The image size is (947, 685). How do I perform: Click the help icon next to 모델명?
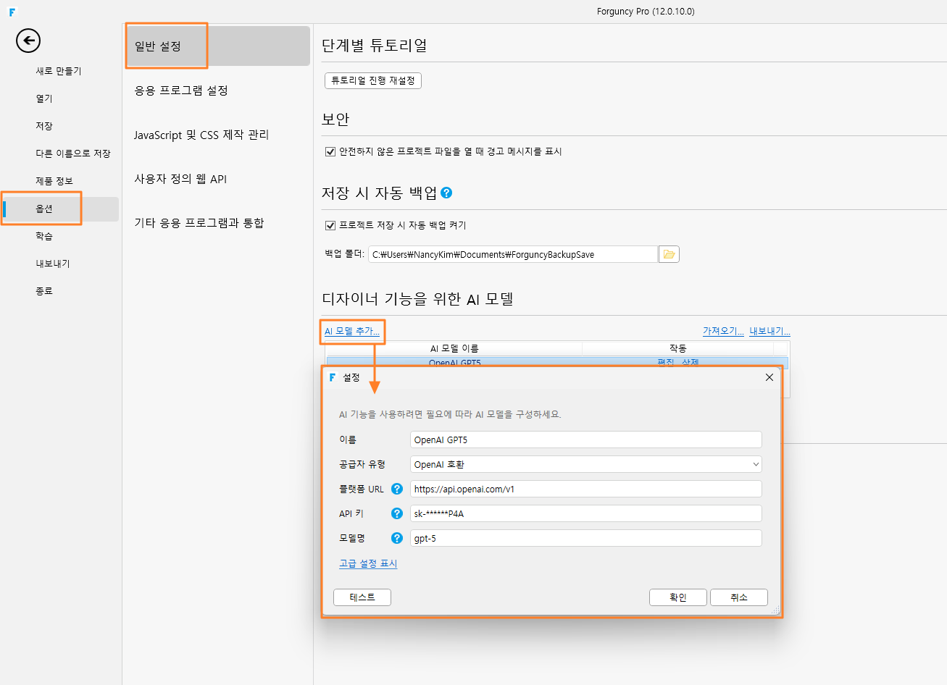coord(397,538)
